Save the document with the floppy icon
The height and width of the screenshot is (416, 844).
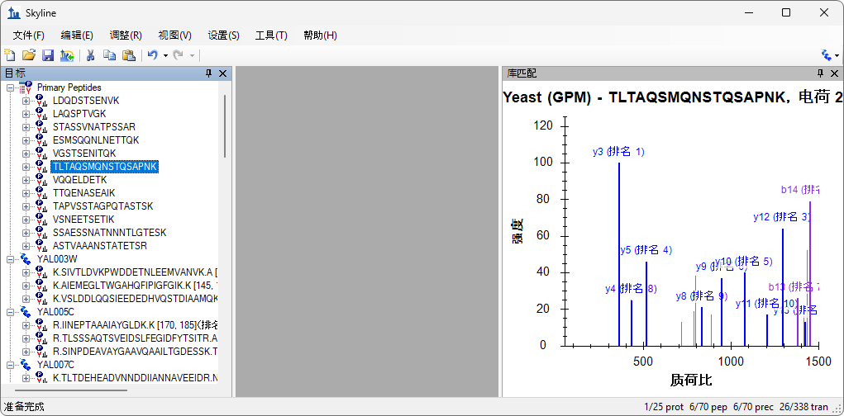pos(48,55)
